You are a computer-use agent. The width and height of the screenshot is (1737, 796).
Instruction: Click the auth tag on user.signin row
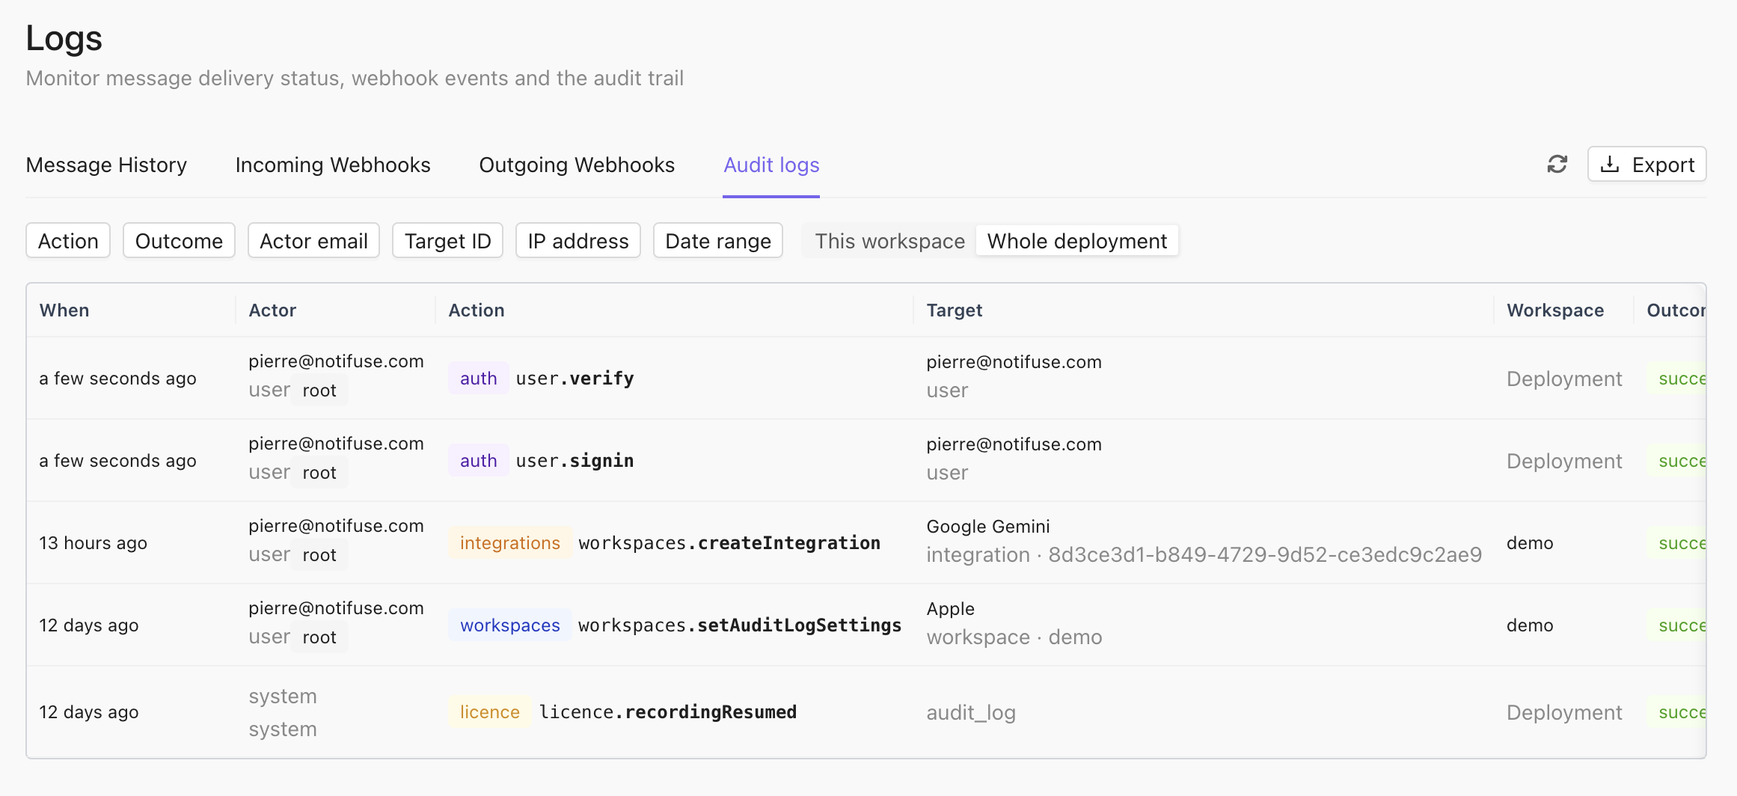pyautogui.click(x=479, y=461)
